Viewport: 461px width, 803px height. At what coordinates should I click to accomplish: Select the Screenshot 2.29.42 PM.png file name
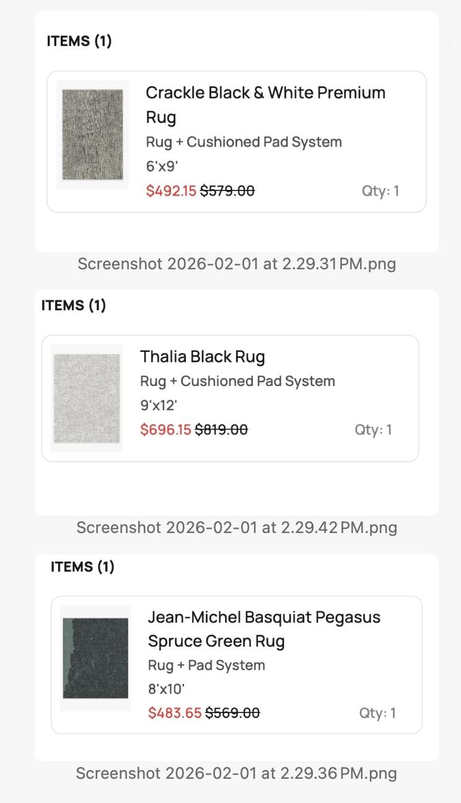point(237,527)
